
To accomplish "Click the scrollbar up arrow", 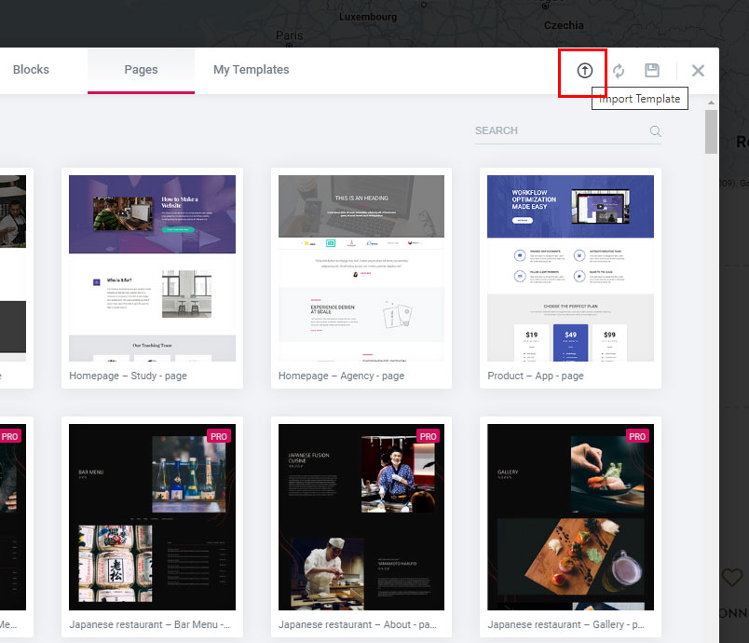I will pos(711,103).
